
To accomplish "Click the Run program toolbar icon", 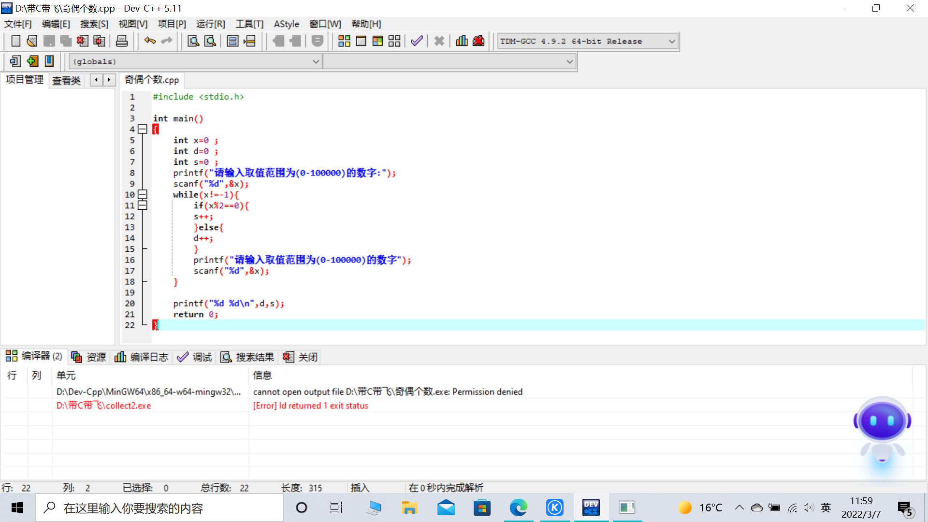I will 361,41.
